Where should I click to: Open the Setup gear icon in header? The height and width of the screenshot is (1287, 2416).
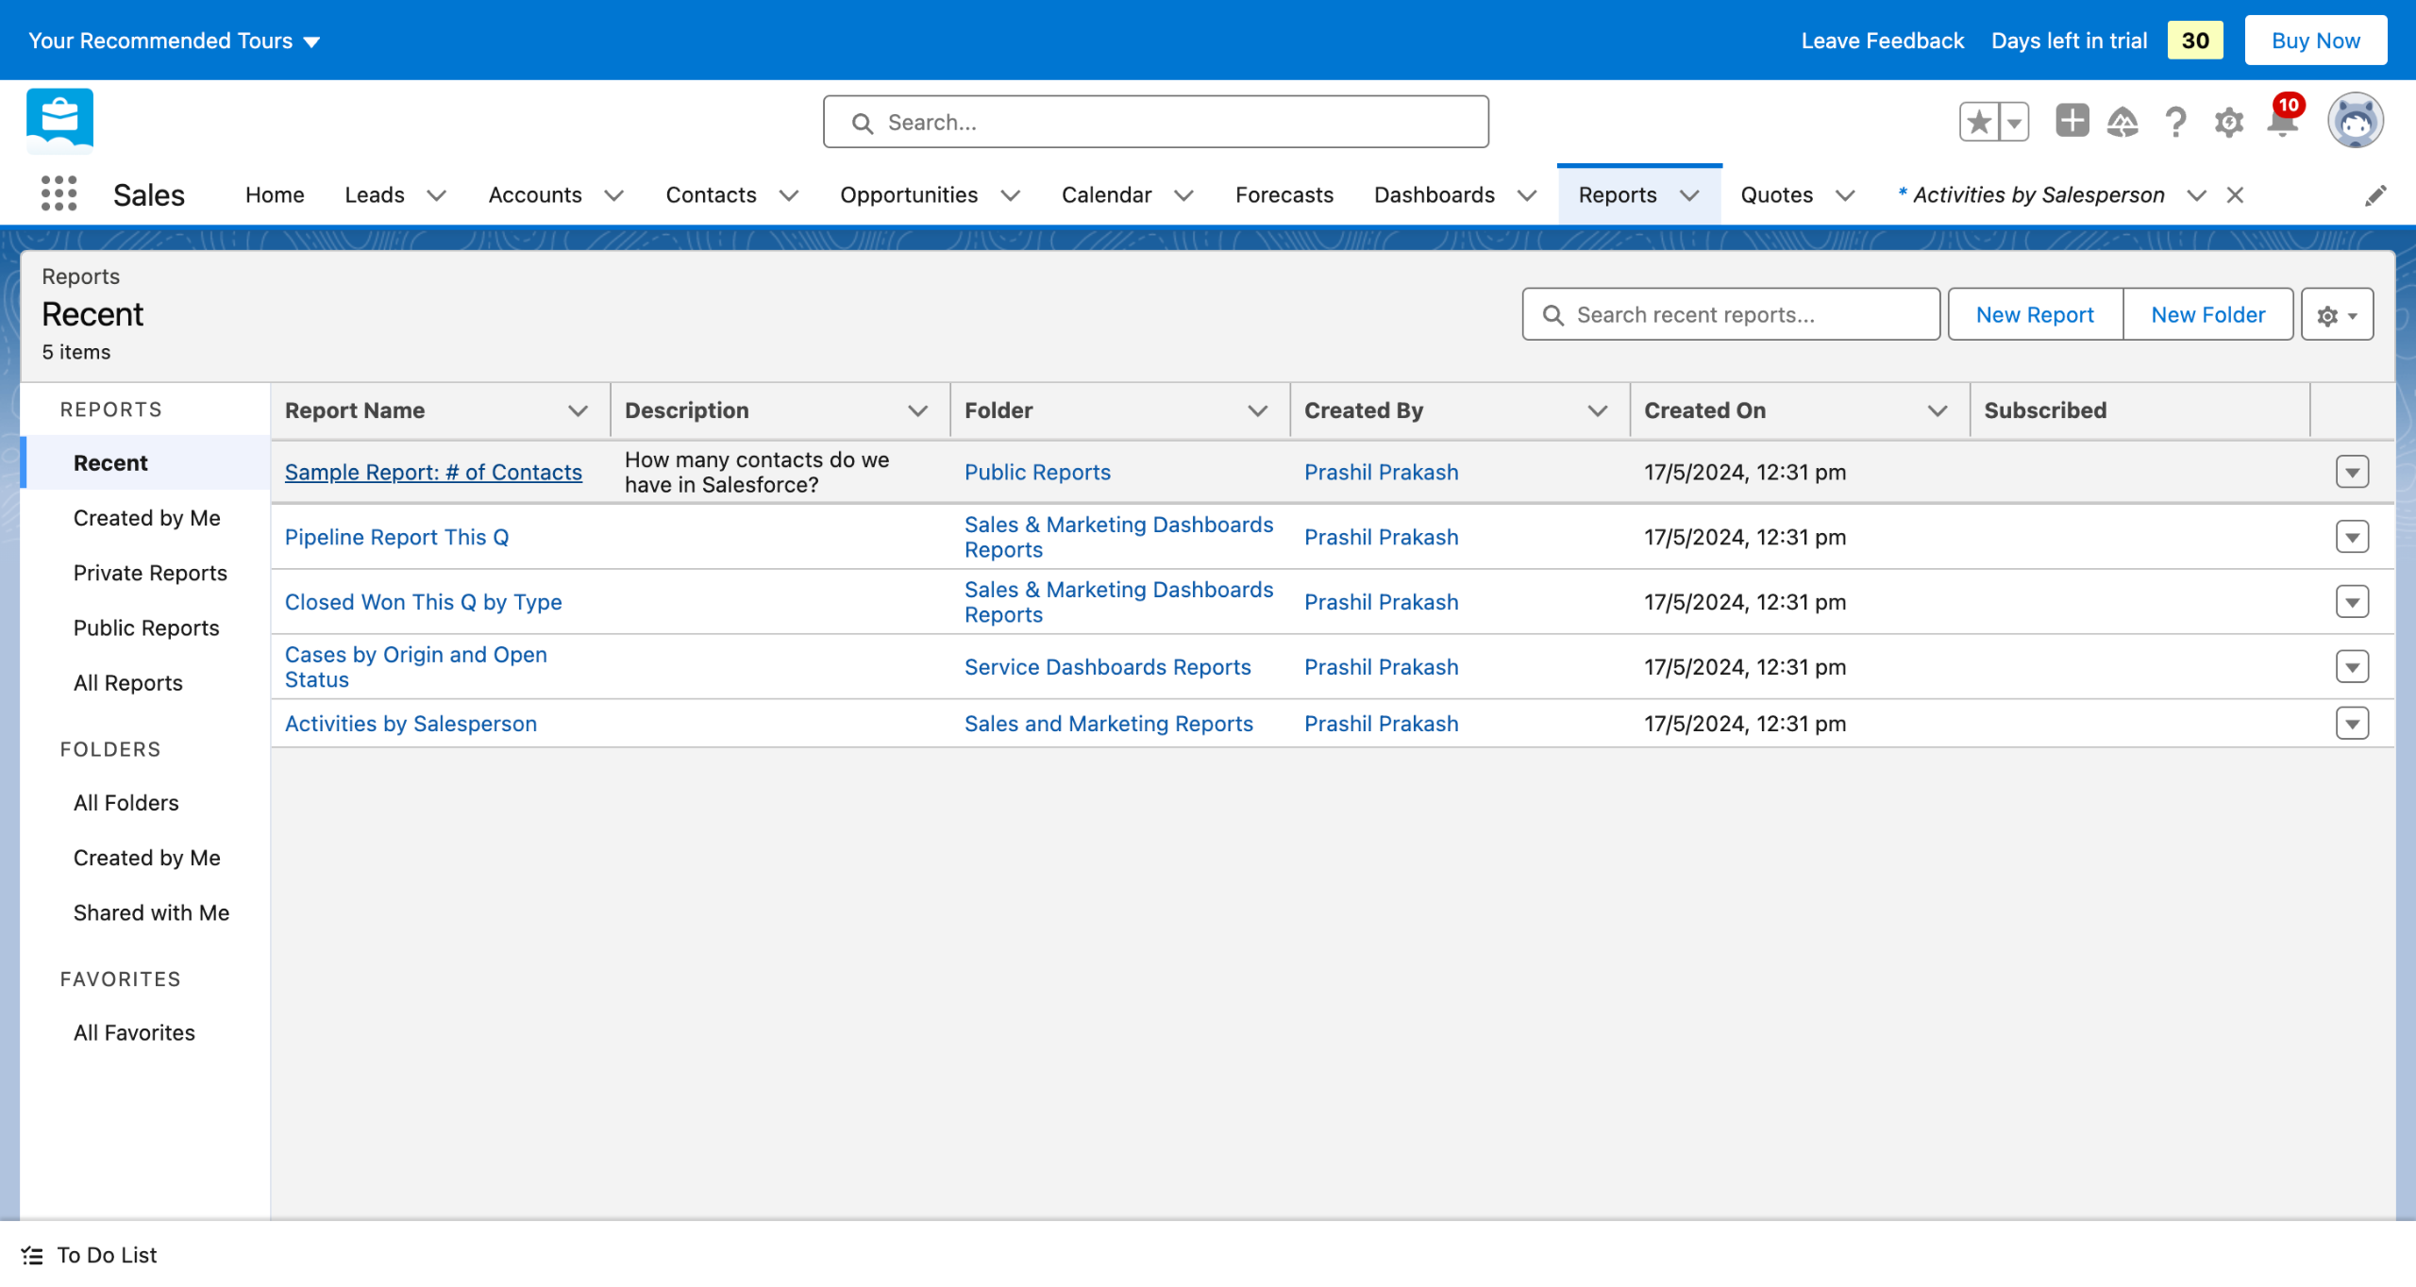click(x=2228, y=122)
